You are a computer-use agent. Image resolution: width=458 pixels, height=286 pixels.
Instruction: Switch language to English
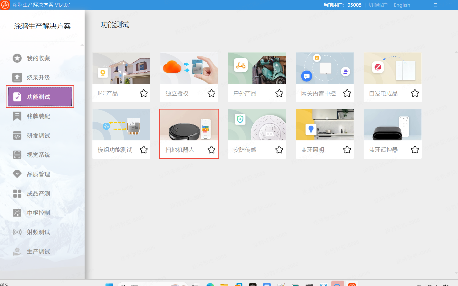pos(402,5)
